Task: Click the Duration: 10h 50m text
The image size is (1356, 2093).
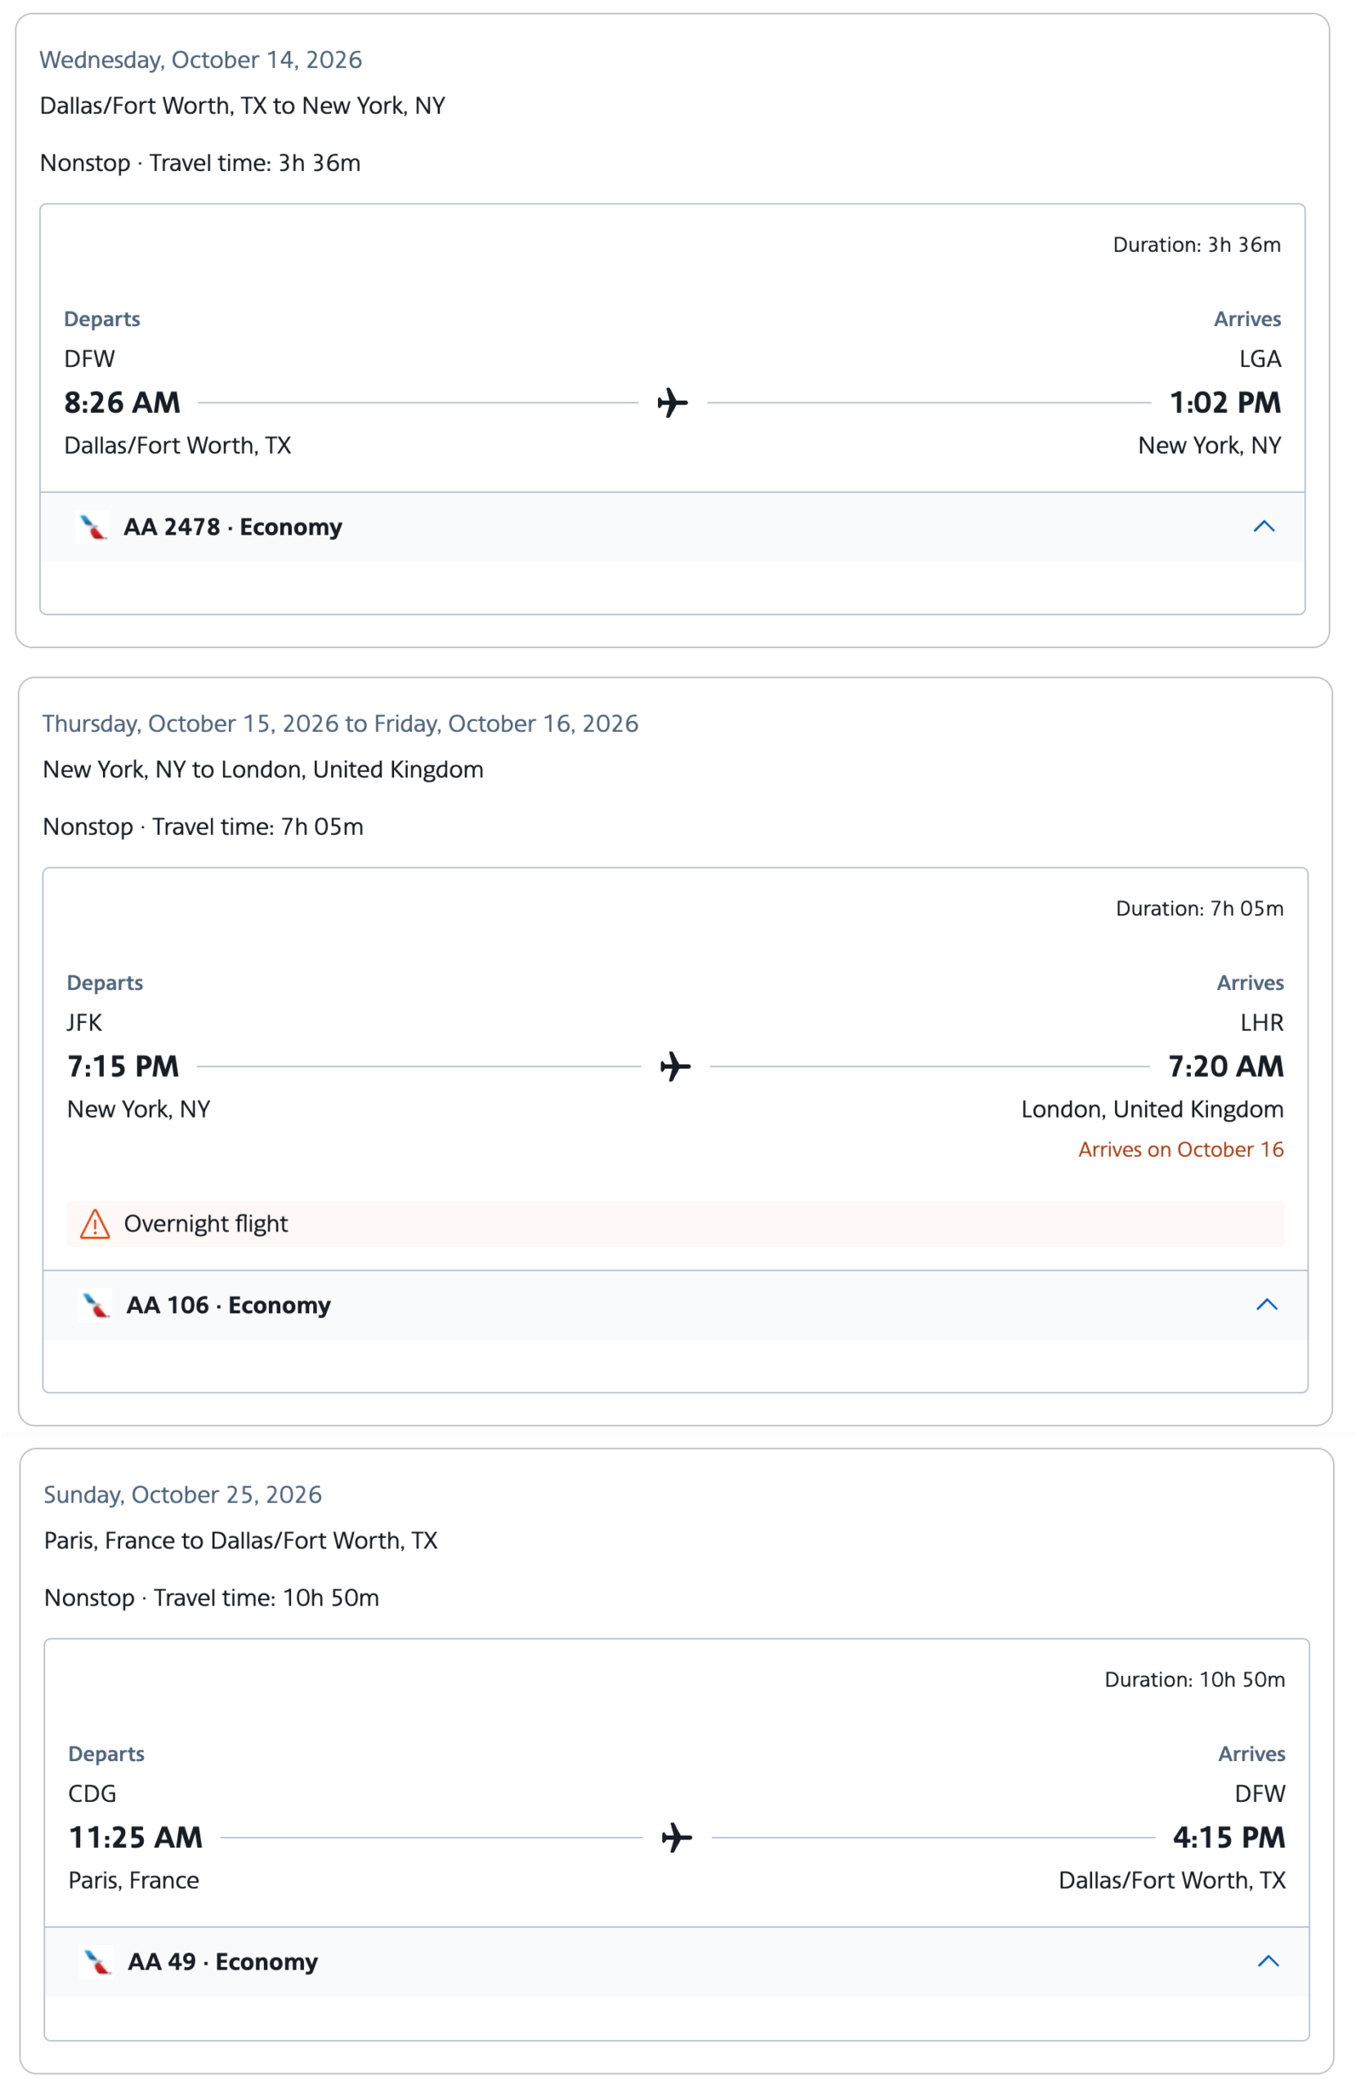Action: tap(1195, 1679)
